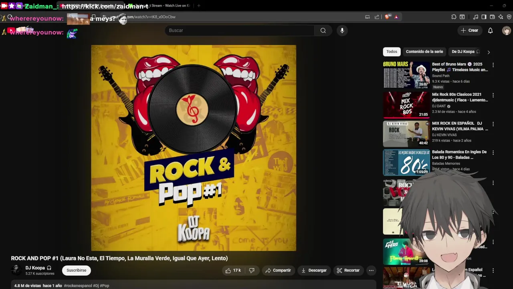Toggle the browser sidebar panel icon
513x289 pixels.
click(484, 17)
